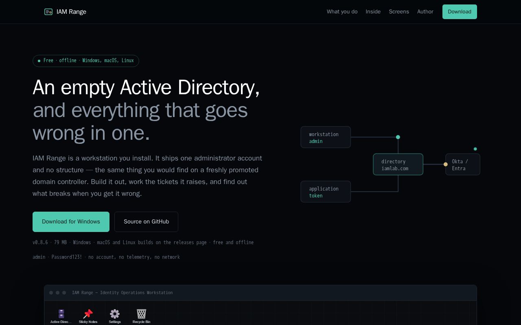Select the Okta / Entra node

pyautogui.click(x=463, y=165)
